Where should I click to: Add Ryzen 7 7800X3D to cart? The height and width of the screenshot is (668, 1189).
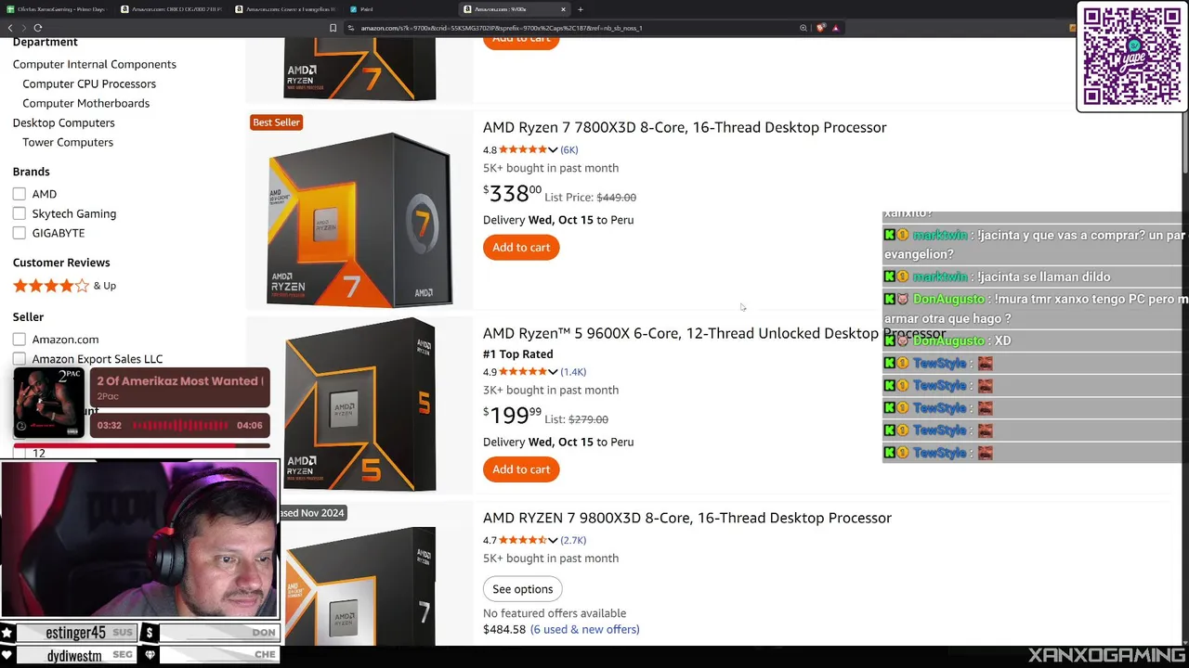click(x=521, y=248)
